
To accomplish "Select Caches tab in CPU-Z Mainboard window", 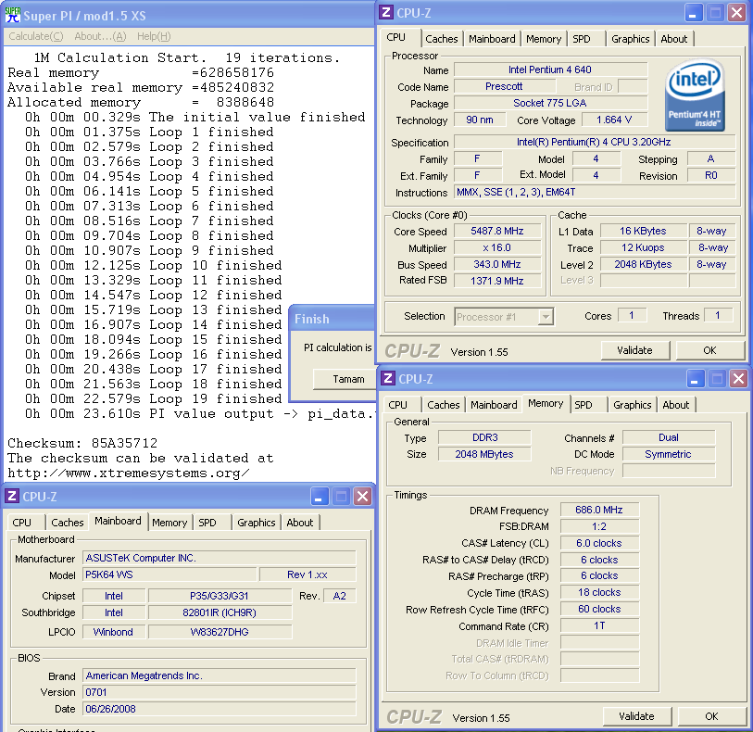I will coord(68,523).
